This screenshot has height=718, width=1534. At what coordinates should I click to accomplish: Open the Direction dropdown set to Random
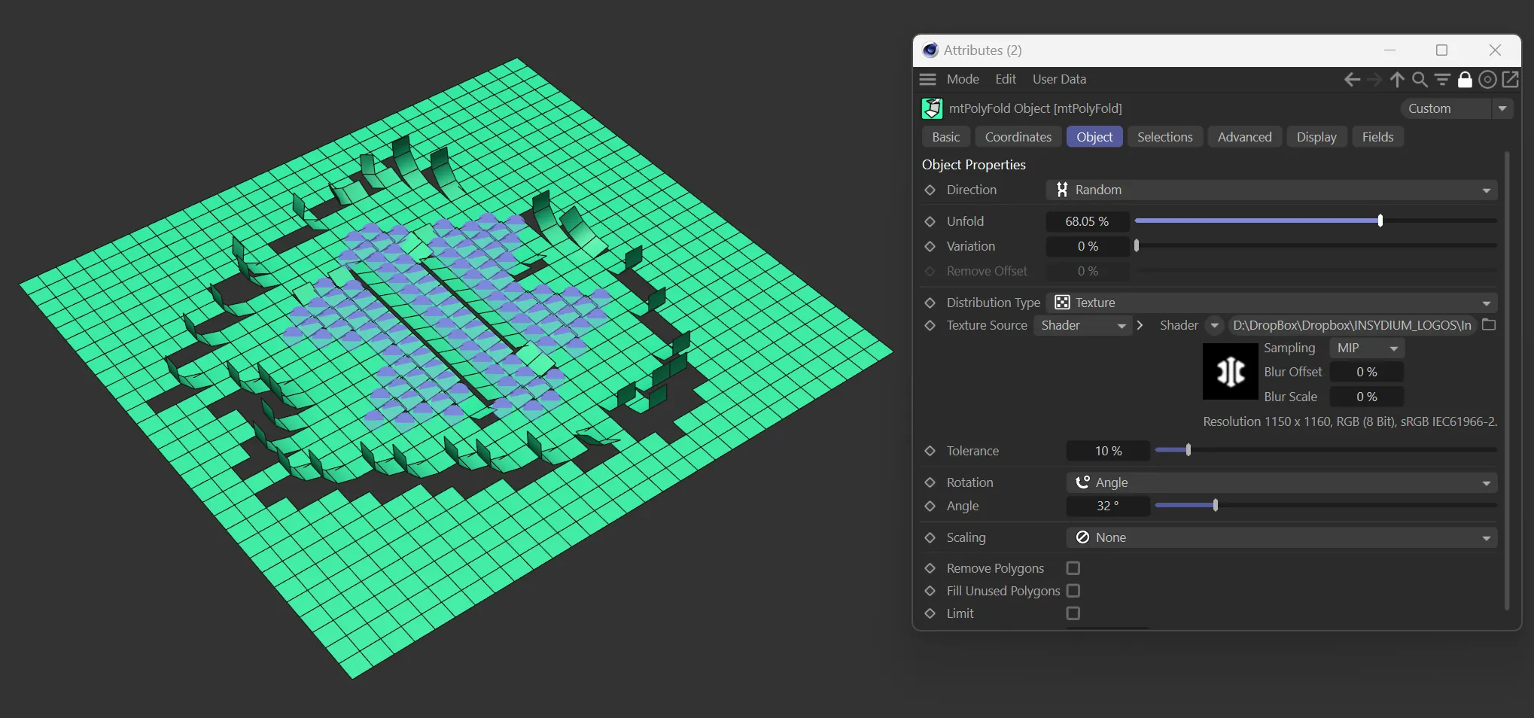click(1271, 190)
